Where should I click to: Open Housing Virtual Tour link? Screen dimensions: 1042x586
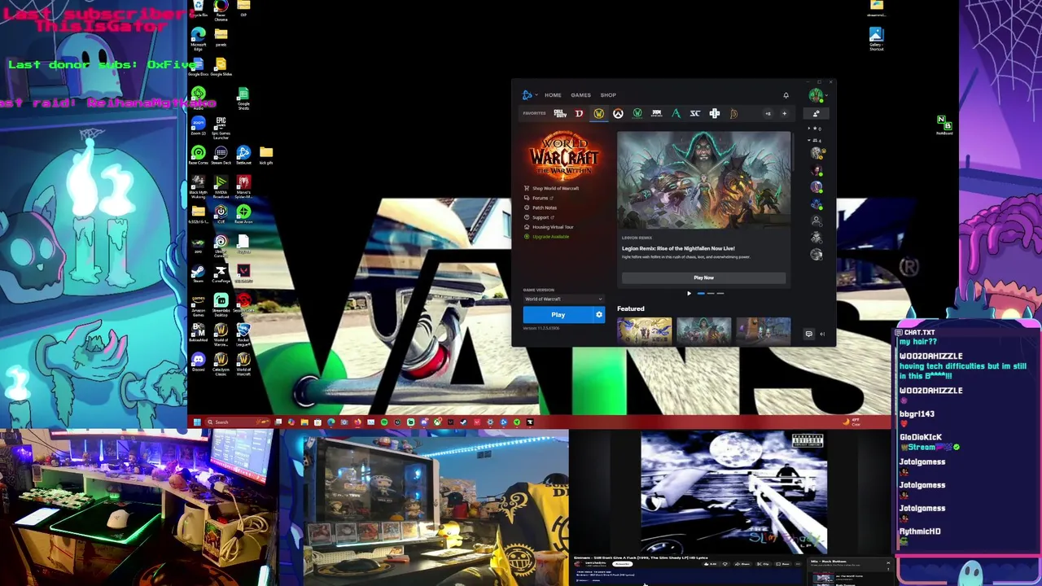tap(553, 227)
